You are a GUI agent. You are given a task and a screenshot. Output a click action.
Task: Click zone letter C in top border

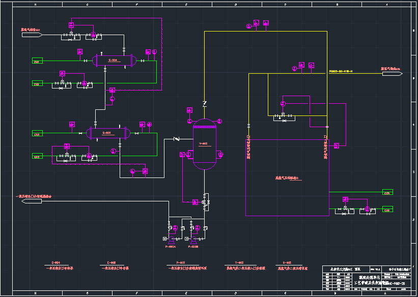[286, 5]
